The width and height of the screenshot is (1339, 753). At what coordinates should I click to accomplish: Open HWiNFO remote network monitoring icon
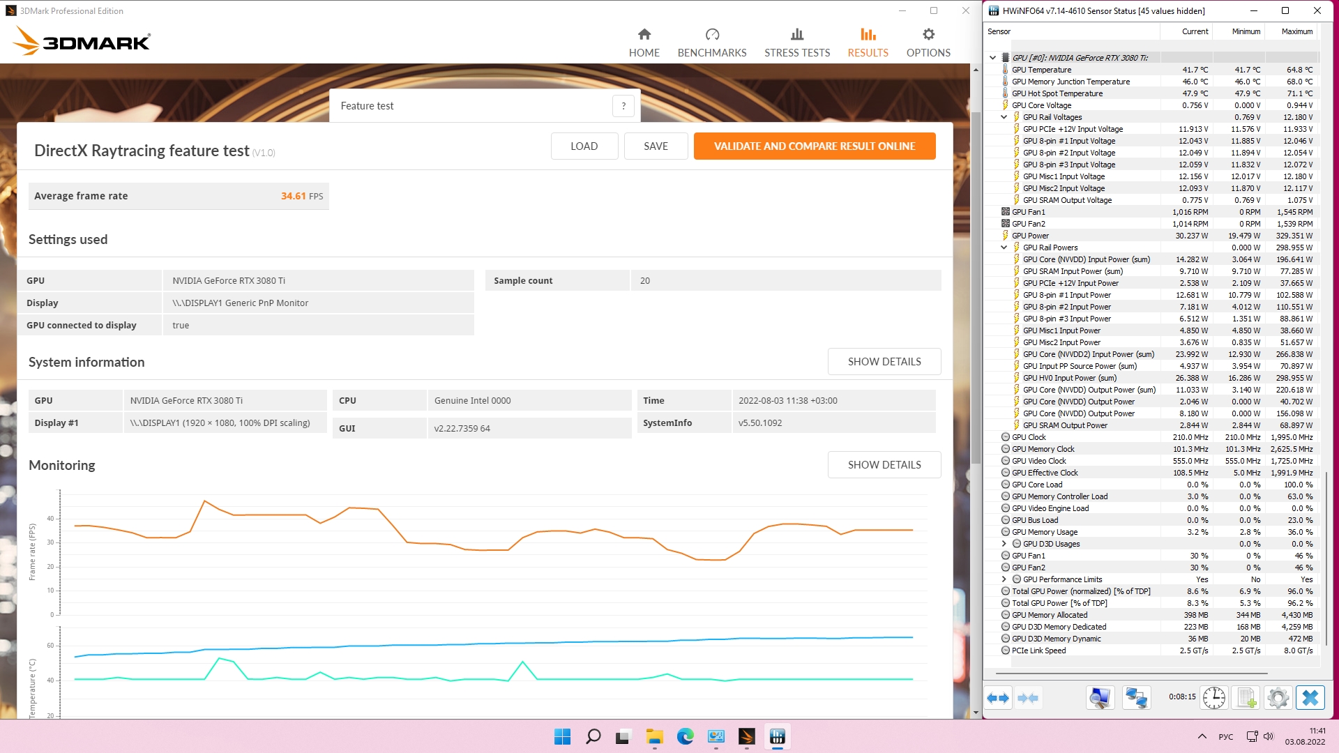[1136, 698]
